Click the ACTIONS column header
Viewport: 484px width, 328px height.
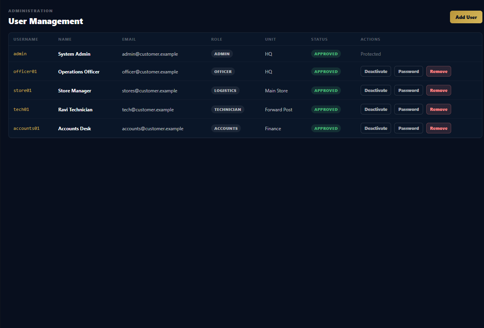pyautogui.click(x=371, y=39)
